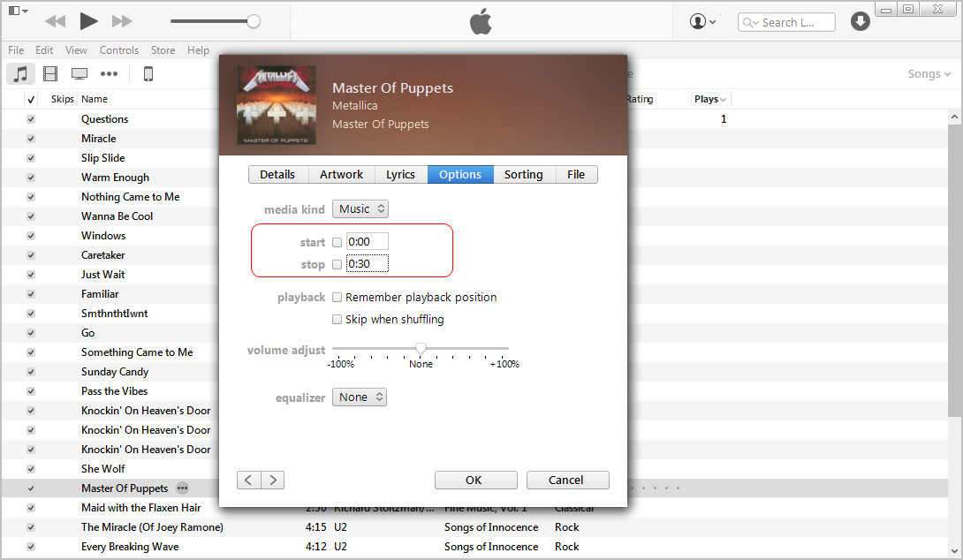
Task: Switch to the File tab
Action: click(x=576, y=174)
